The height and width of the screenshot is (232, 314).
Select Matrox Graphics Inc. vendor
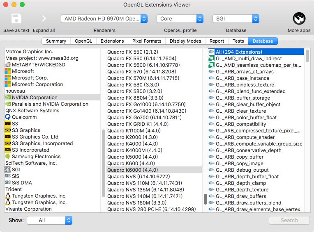click(x=52, y=52)
